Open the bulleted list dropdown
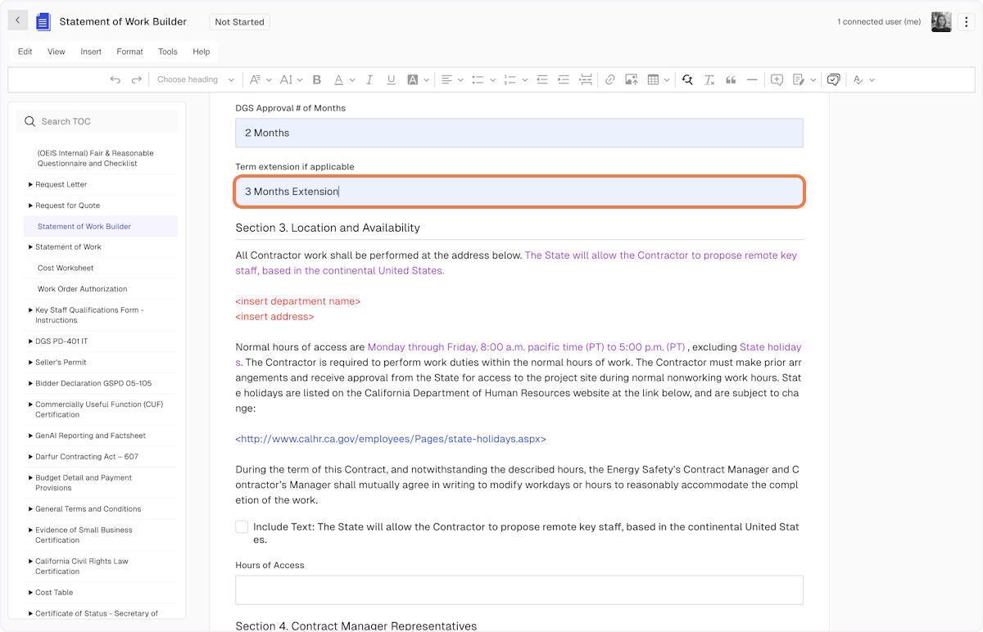This screenshot has width=983, height=632. (483, 79)
